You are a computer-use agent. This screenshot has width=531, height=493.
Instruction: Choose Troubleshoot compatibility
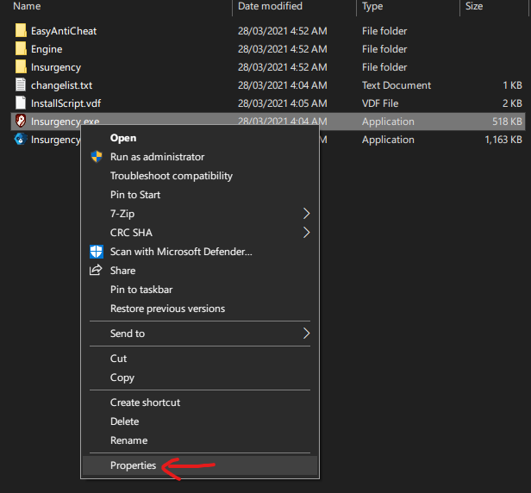coord(172,176)
